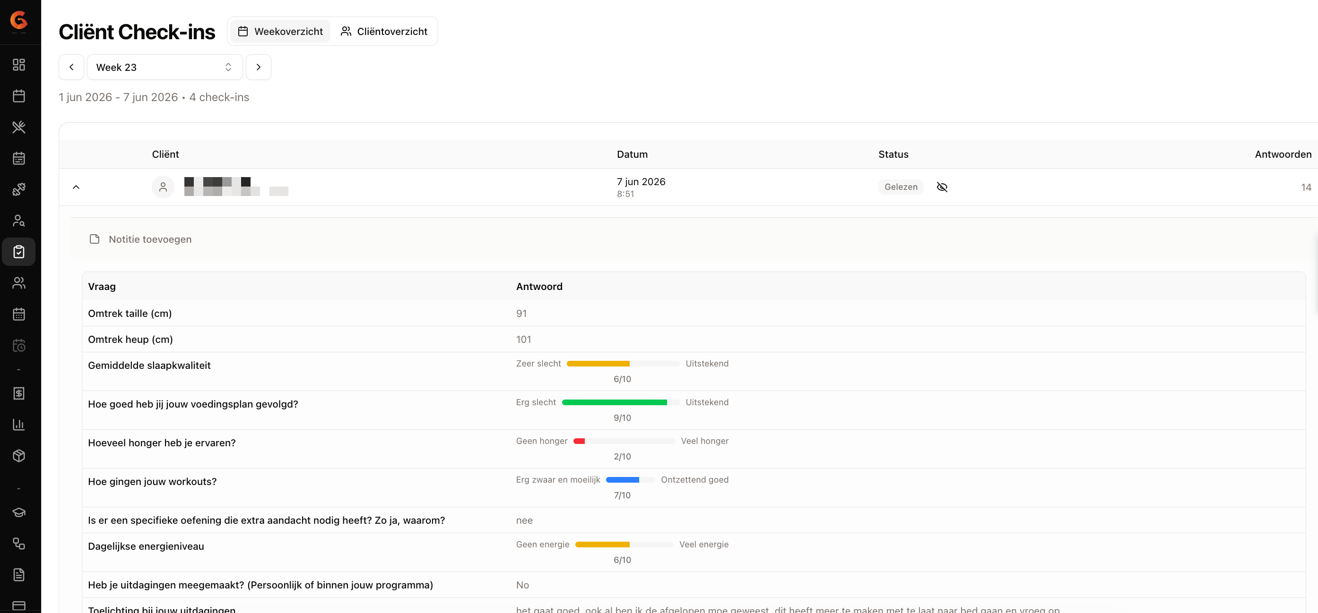
Task: Click the 'Vraag' table header
Action: click(x=102, y=286)
